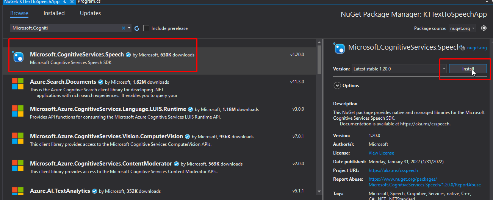Click the Install button

coord(468,69)
